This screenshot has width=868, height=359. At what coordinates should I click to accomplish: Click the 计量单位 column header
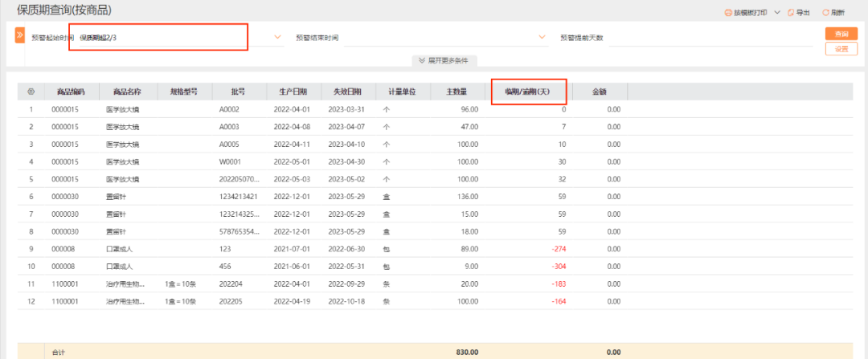(403, 92)
